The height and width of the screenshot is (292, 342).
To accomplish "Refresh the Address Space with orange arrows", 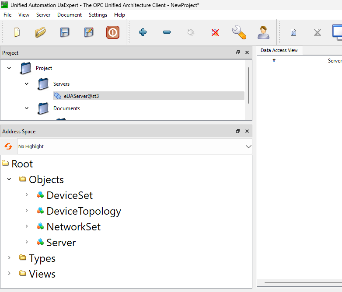I will 8,146.
